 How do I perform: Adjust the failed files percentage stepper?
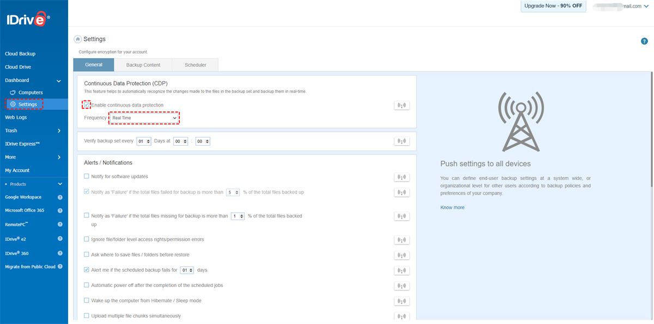coord(233,192)
